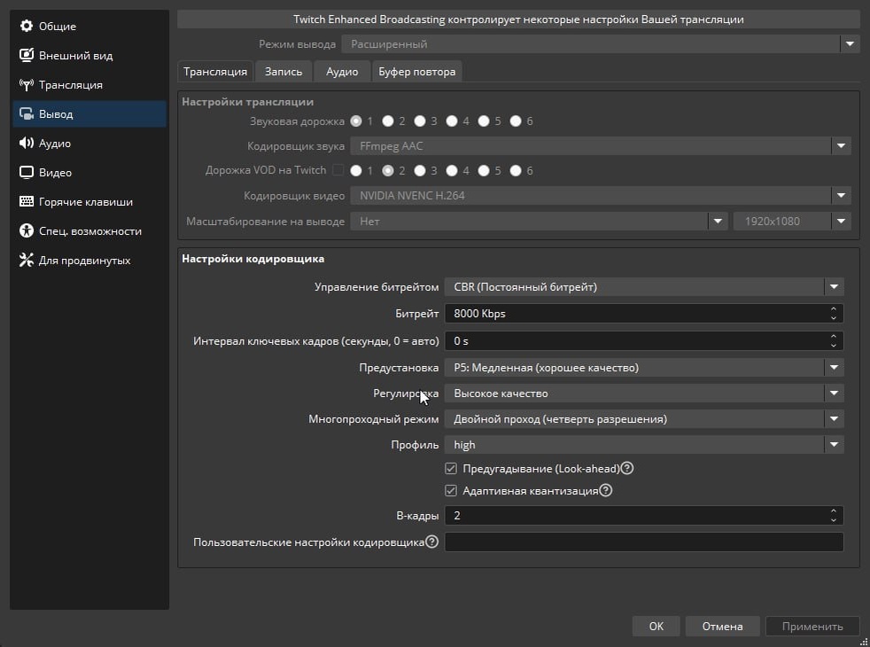Select audio track 1 for Звуковая дорожка
The image size is (870, 647).
[x=356, y=121]
